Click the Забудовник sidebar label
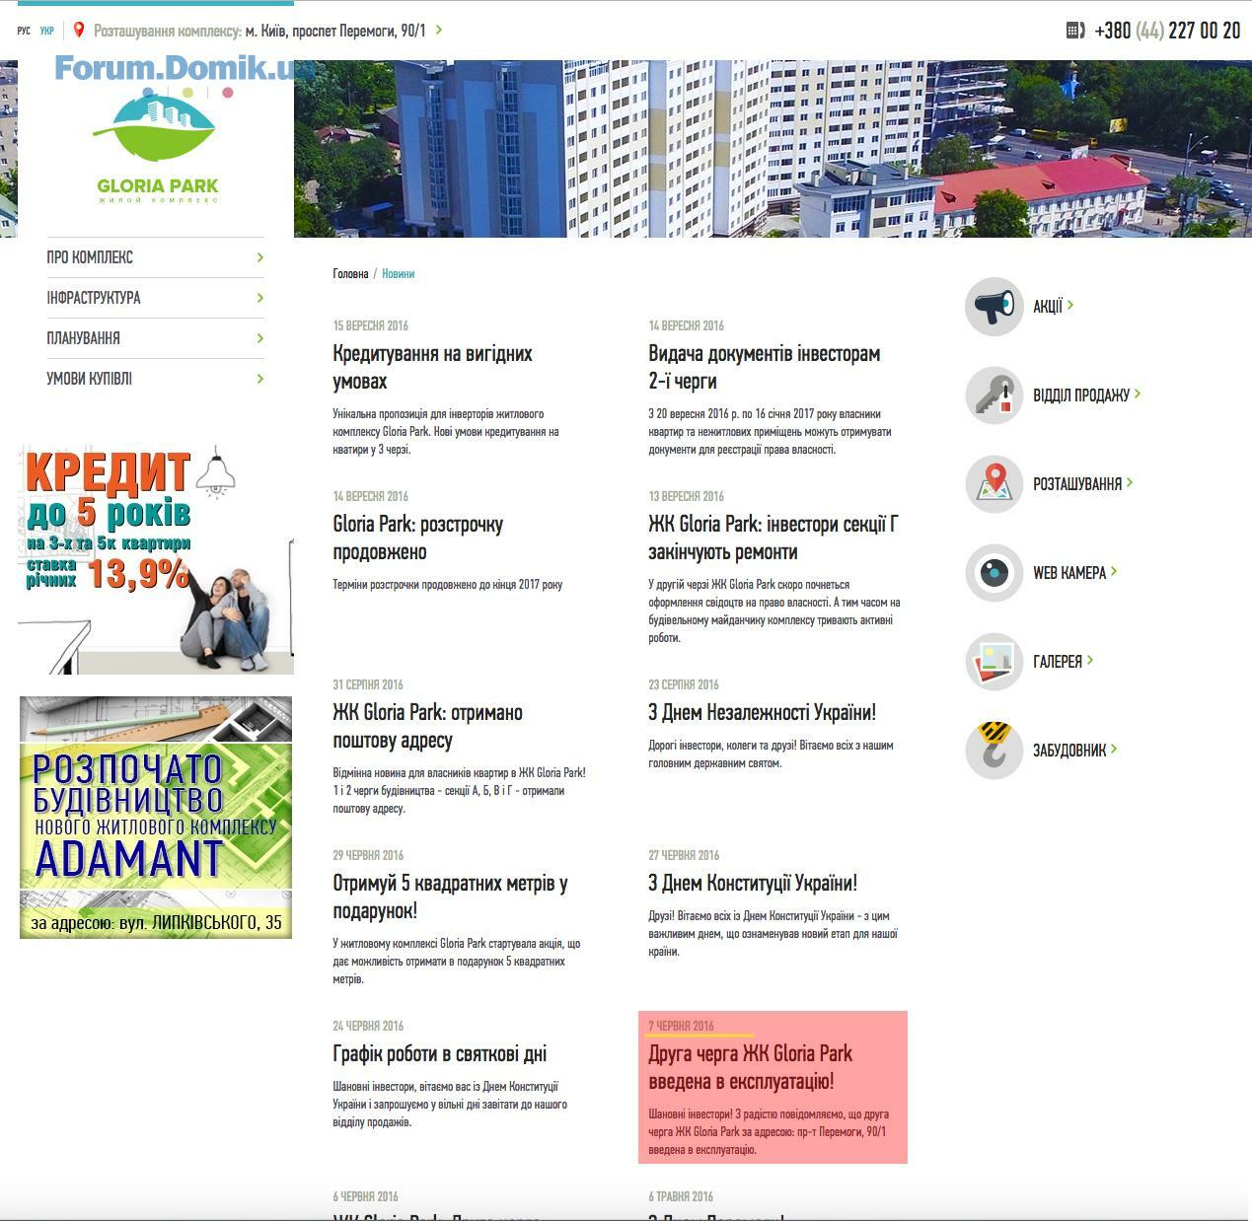The image size is (1252, 1221). point(1069,751)
